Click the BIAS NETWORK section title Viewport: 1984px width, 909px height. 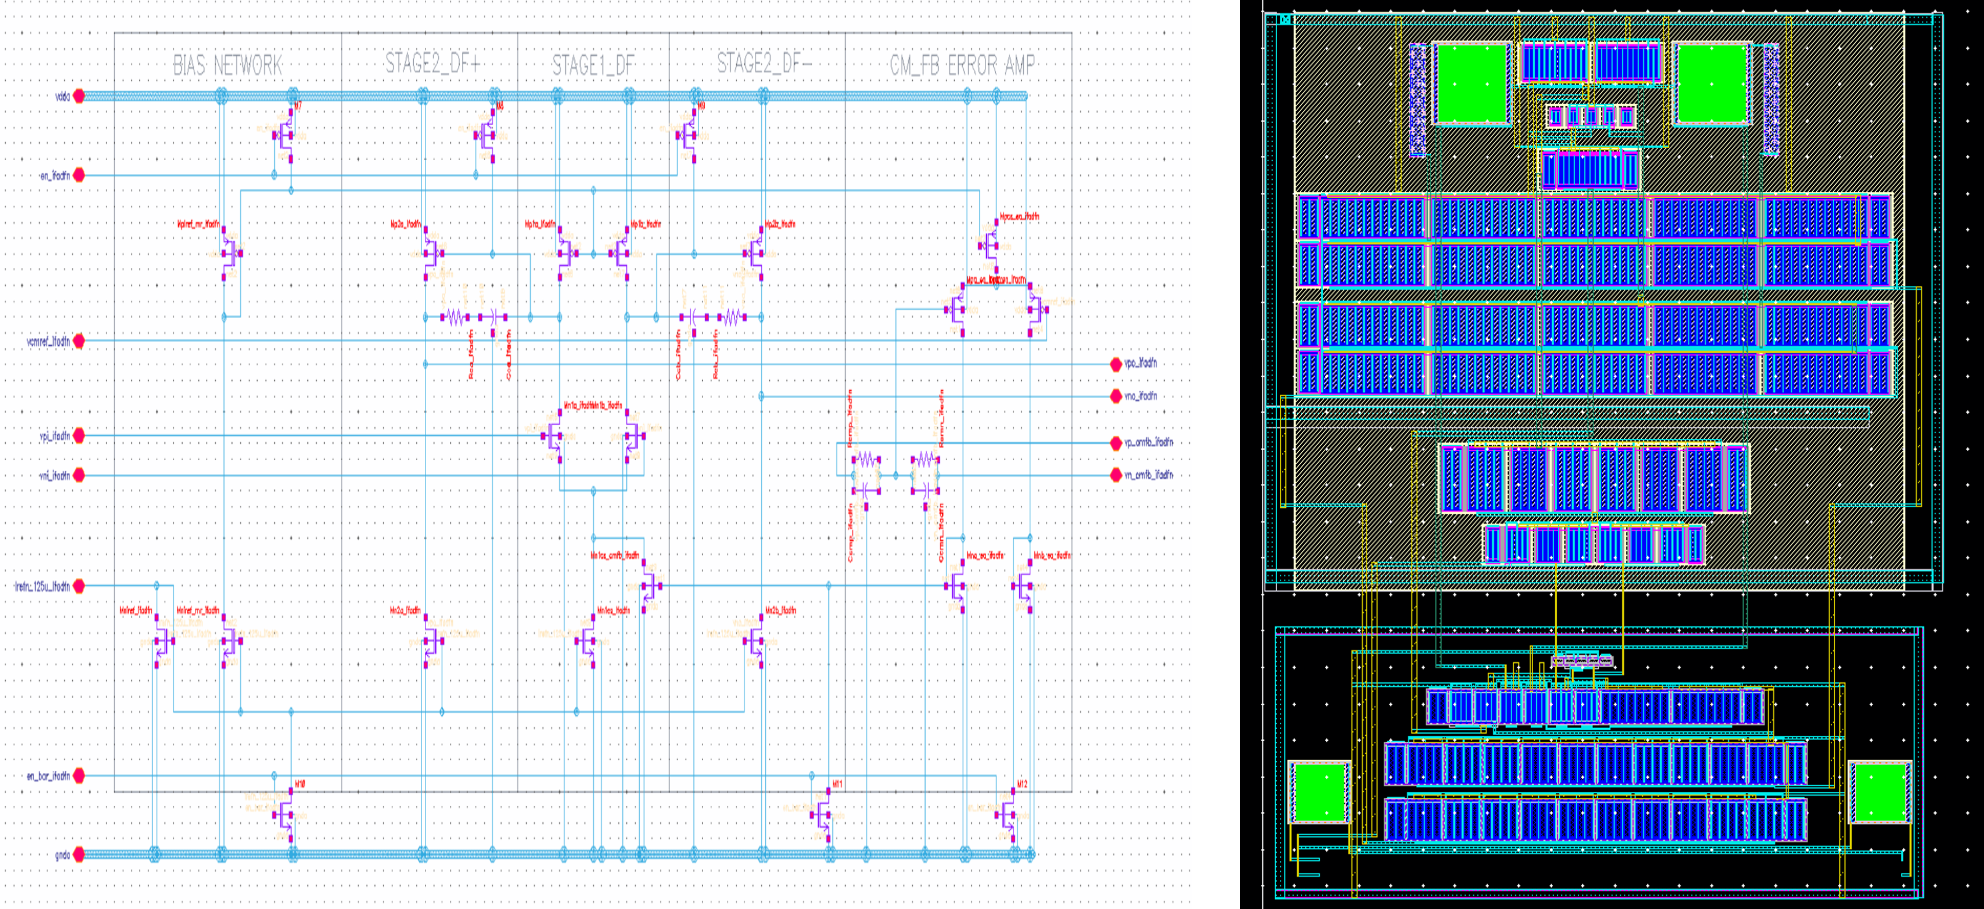click(227, 66)
